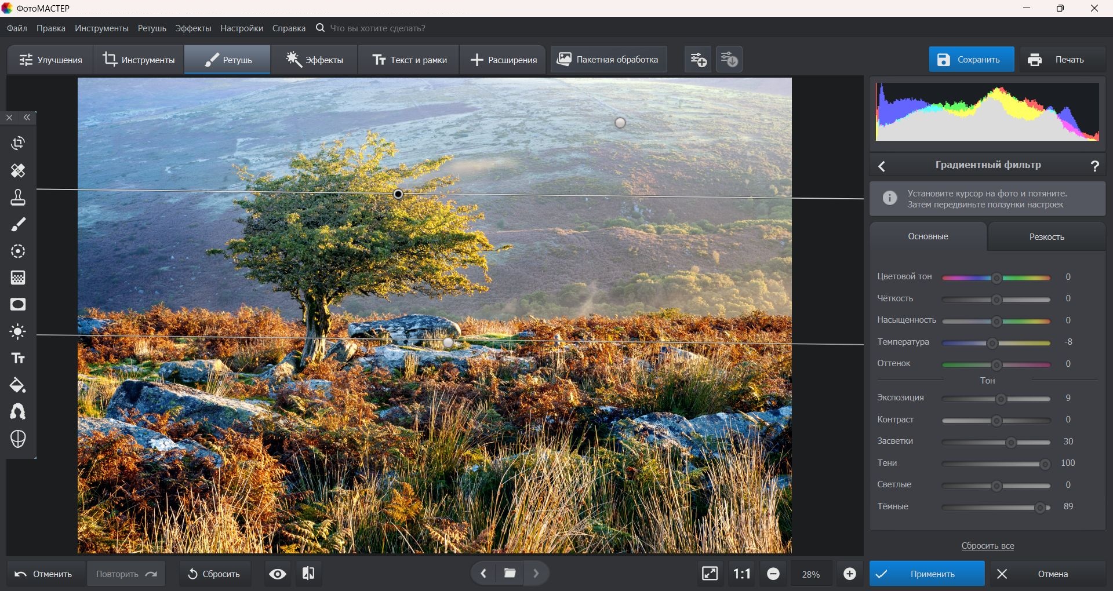Pick the radial filter tool
Viewport: 1113px width, 591px height.
point(18,251)
